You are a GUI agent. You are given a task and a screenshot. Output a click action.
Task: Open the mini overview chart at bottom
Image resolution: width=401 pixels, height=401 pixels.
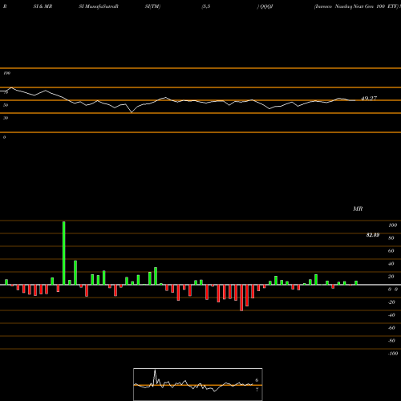[198, 384]
